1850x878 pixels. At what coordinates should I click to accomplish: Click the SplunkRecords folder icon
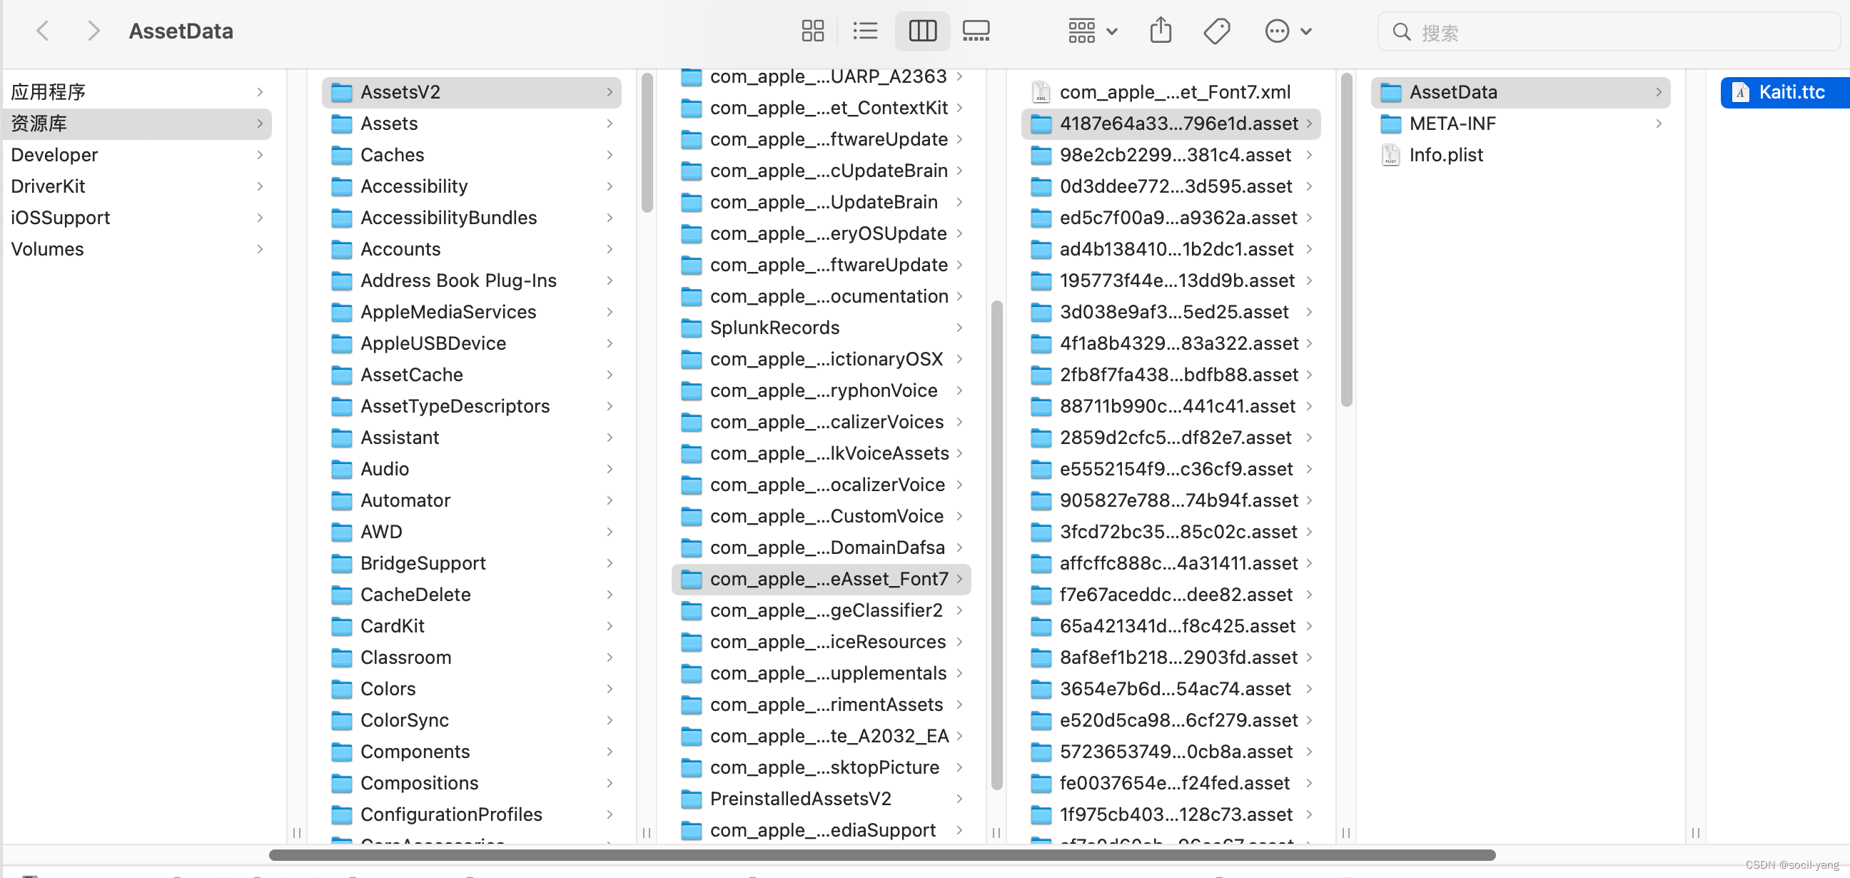[x=691, y=328]
